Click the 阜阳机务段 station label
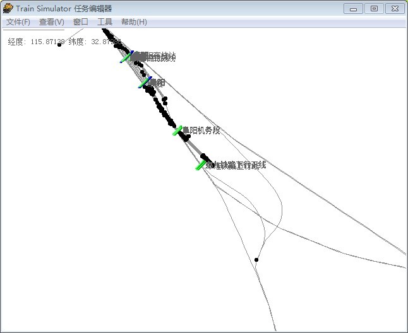The width and height of the screenshot is (408, 333). pyautogui.click(x=201, y=131)
